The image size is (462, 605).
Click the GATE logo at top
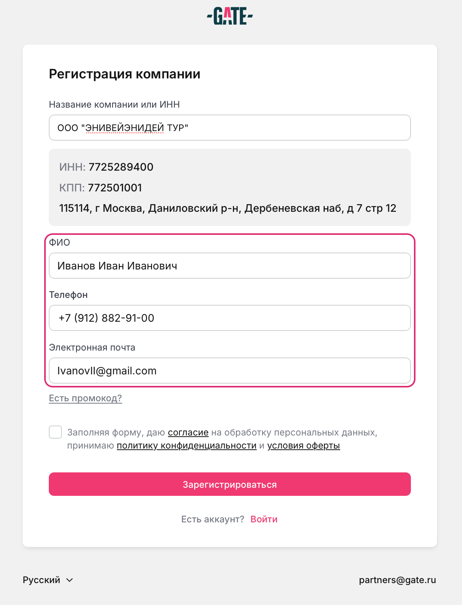coord(230,17)
